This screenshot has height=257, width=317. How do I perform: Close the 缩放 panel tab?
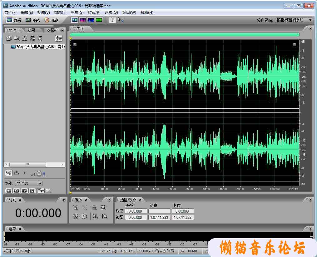86,200
